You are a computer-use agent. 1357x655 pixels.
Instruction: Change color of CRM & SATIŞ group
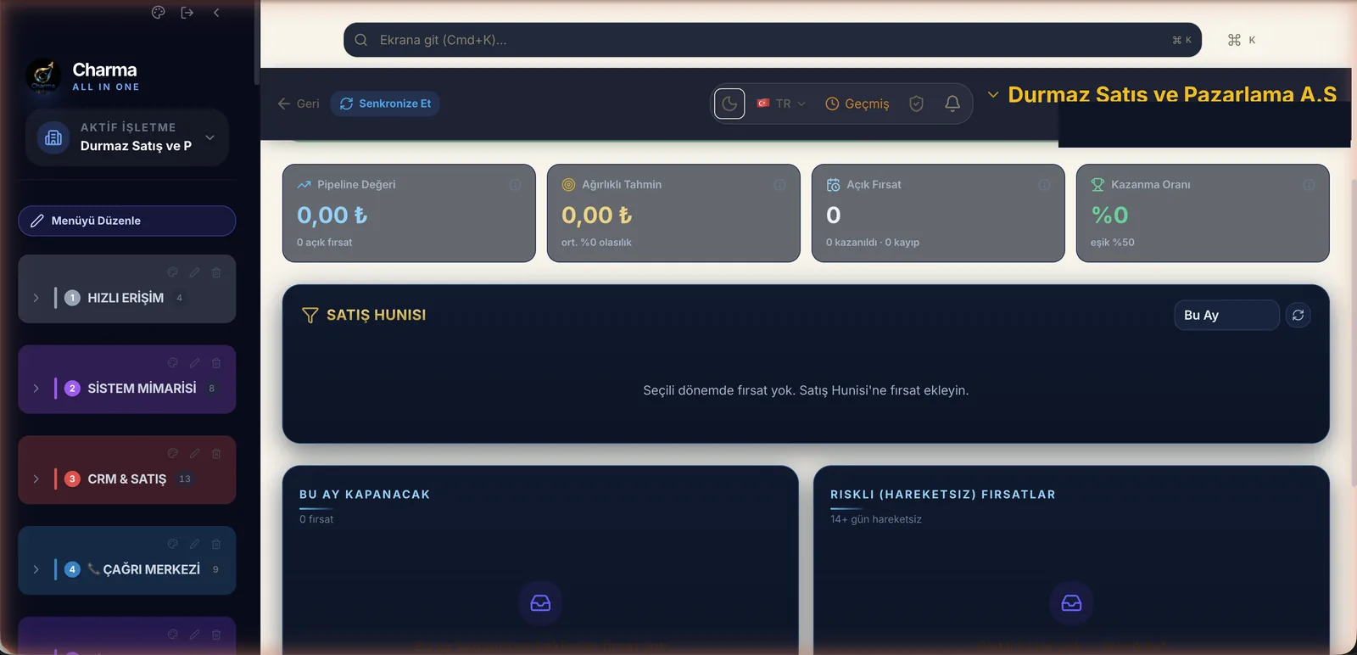173,453
